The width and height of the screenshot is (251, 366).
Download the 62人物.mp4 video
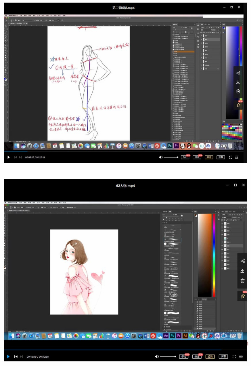(x=242, y=271)
